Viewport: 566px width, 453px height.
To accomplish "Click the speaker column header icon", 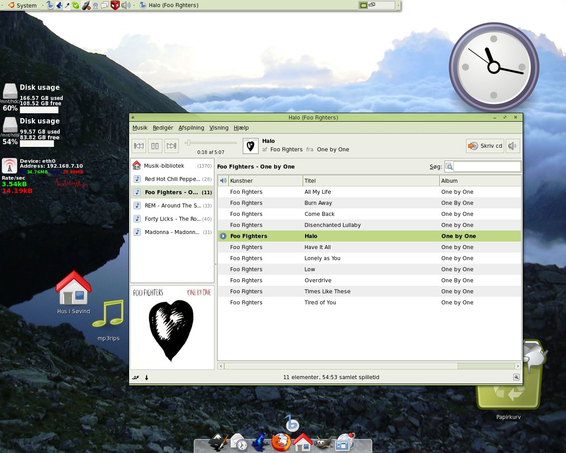I will click(x=223, y=180).
